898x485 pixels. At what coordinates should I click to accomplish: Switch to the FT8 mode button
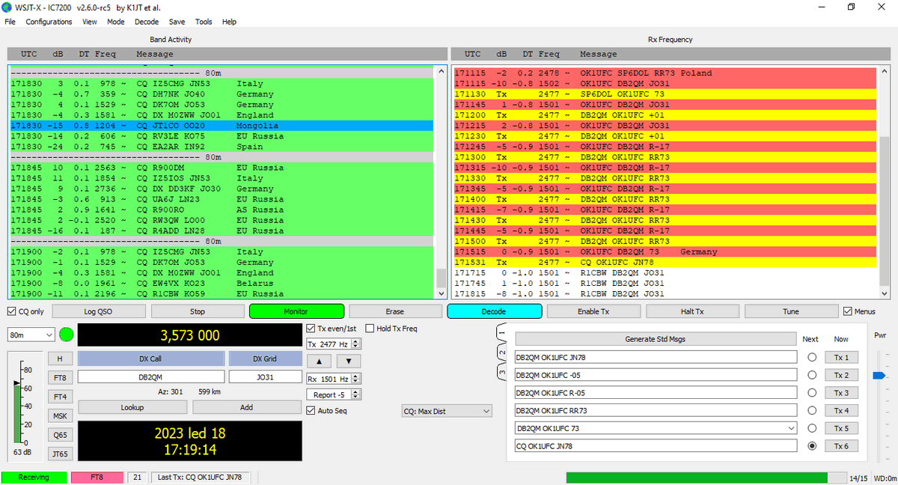tap(59, 378)
